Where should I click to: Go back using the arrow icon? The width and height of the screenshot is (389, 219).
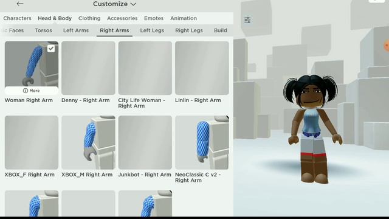[20, 4]
